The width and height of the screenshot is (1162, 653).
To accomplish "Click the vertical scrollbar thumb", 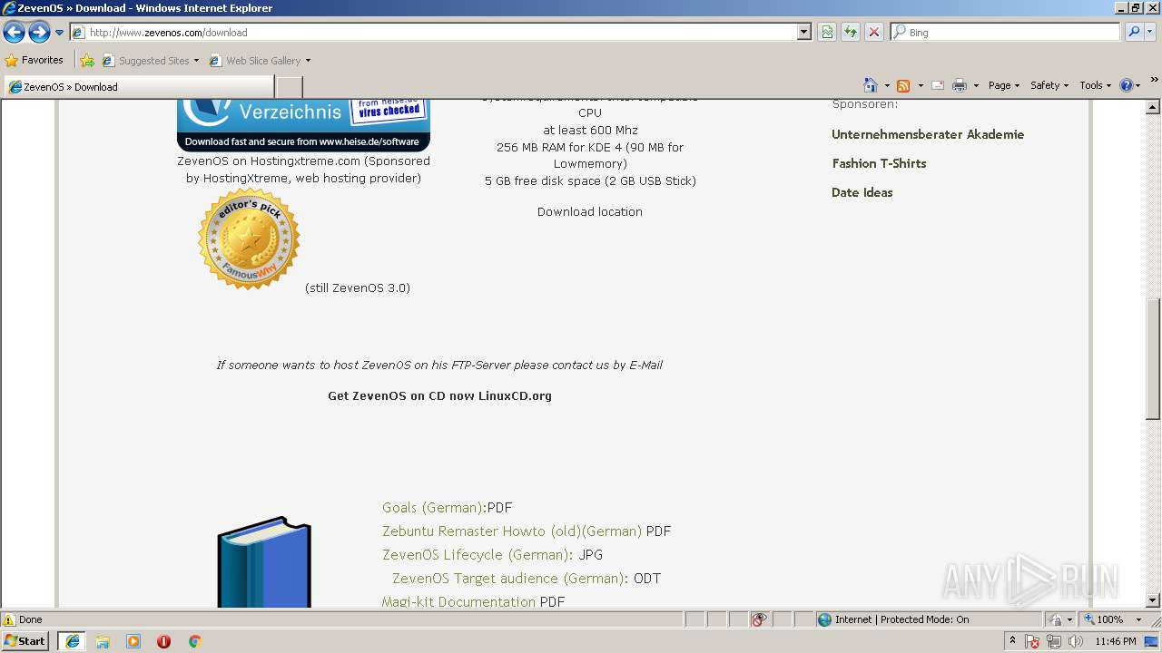I will tap(1154, 358).
